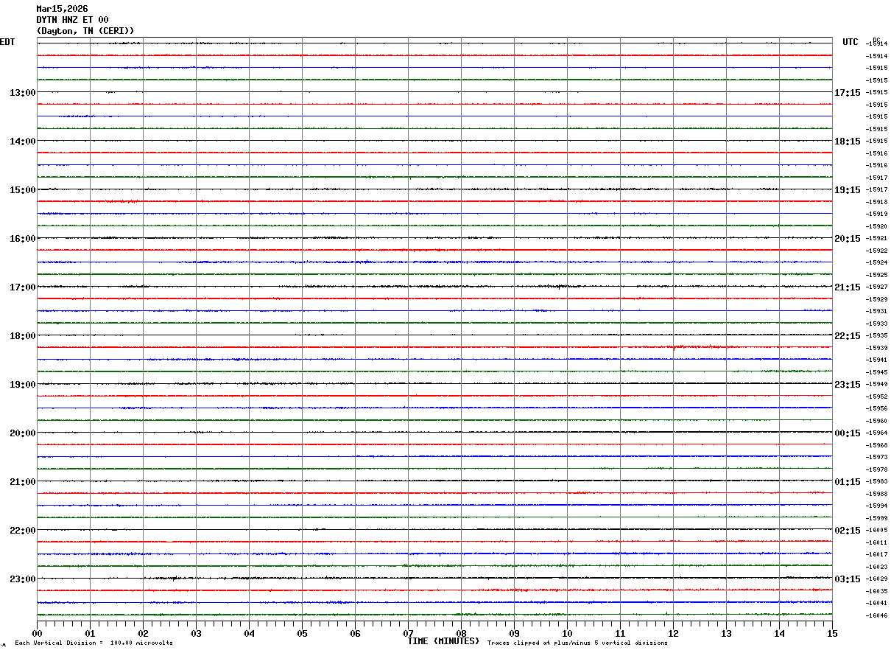
Task: Click the TIME (MINUTES) axis title
Action: click(443, 641)
